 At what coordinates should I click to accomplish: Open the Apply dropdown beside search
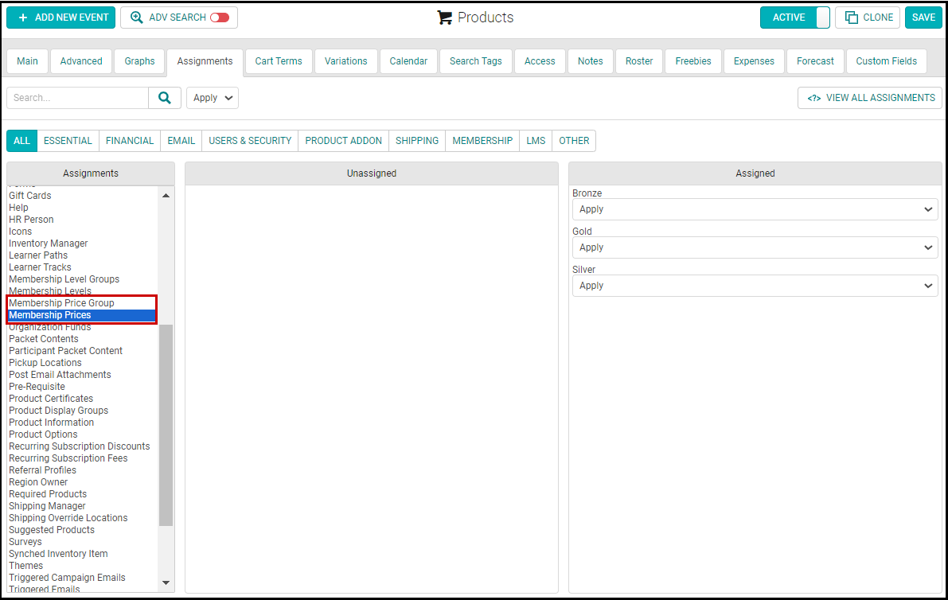click(213, 98)
